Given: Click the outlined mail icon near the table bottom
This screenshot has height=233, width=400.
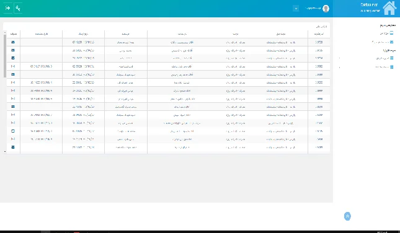Looking at the screenshot, I should coord(13,131).
